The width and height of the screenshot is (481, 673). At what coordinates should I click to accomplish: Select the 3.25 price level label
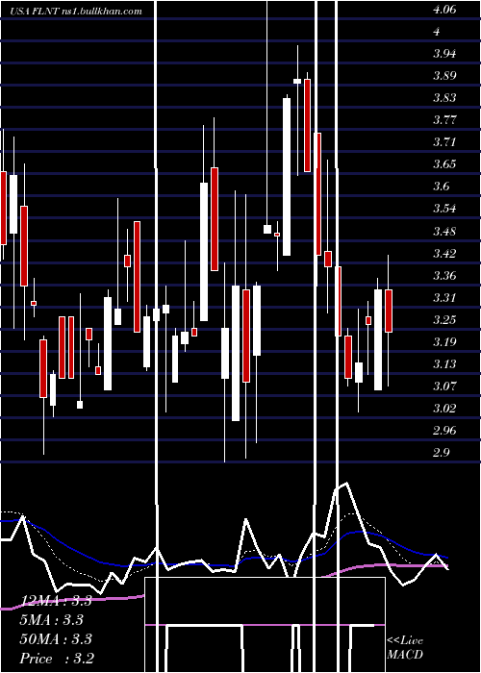click(444, 320)
